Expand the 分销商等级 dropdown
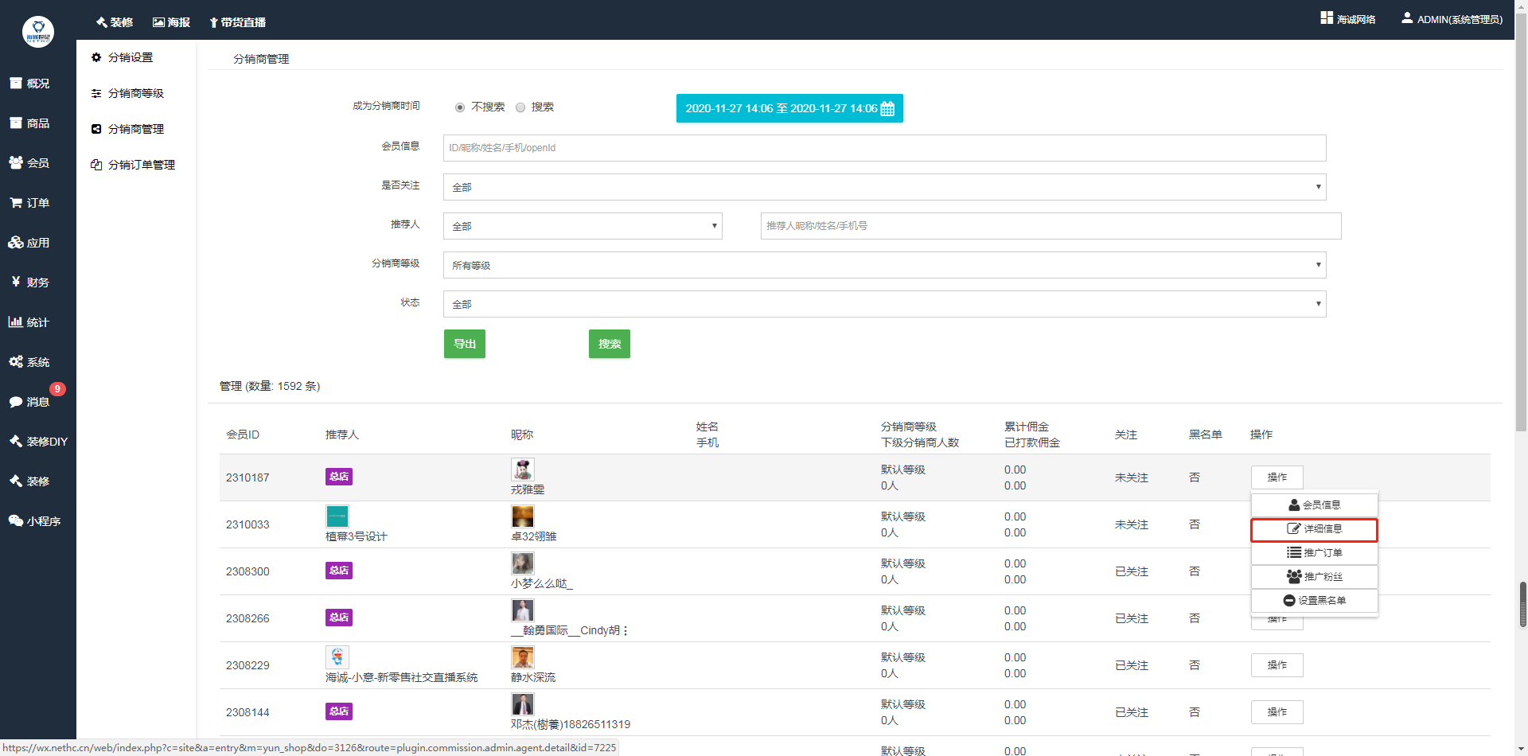Viewport: 1528px width, 756px height. point(883,265)
